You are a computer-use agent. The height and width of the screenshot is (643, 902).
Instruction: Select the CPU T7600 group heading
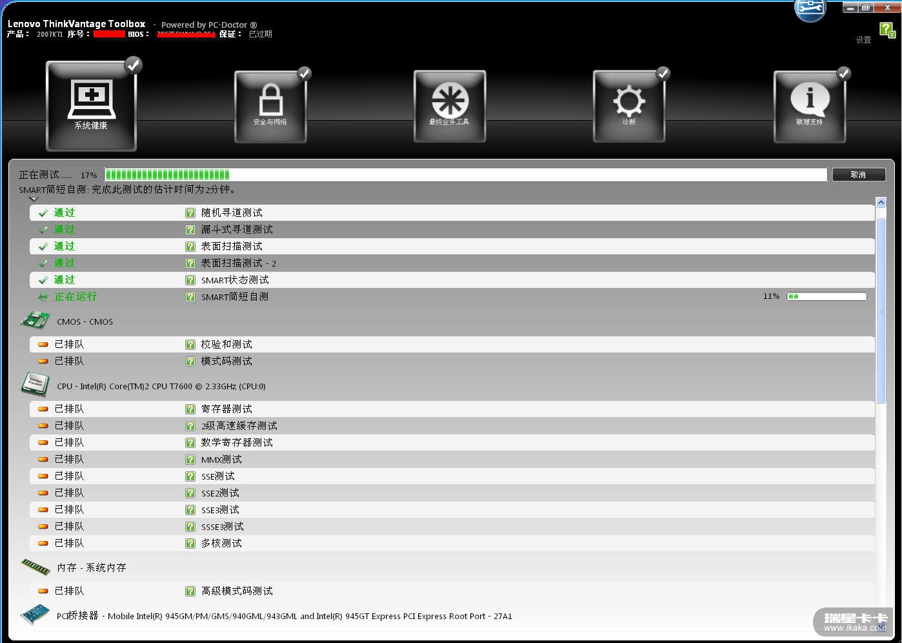click(x=161, y=386)
